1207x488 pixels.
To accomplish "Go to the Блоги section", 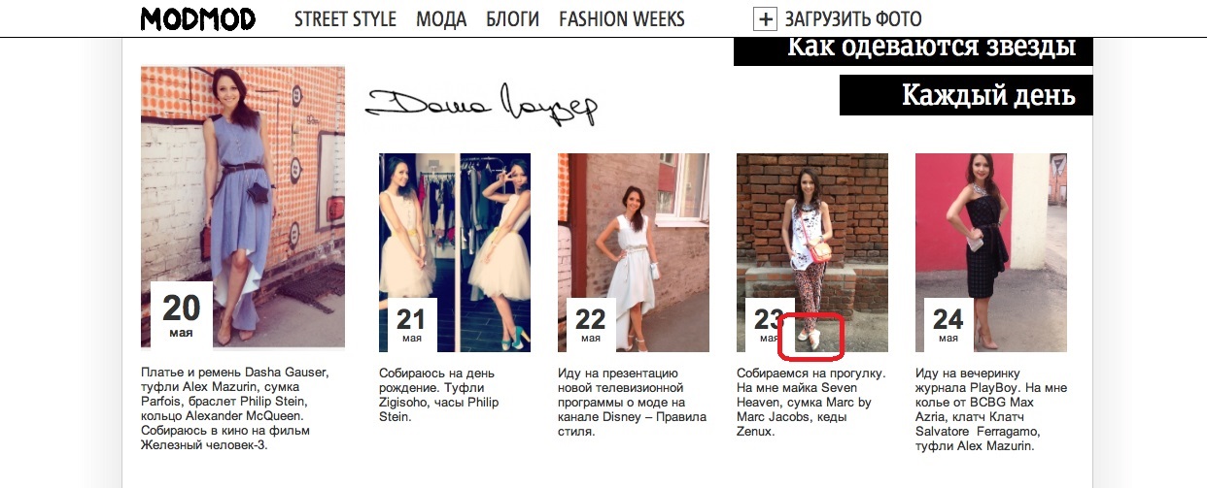I will click(x=512, y=18).
